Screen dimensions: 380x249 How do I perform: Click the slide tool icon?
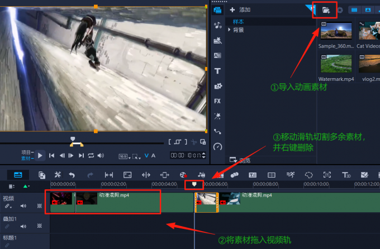tap(164, 175)
